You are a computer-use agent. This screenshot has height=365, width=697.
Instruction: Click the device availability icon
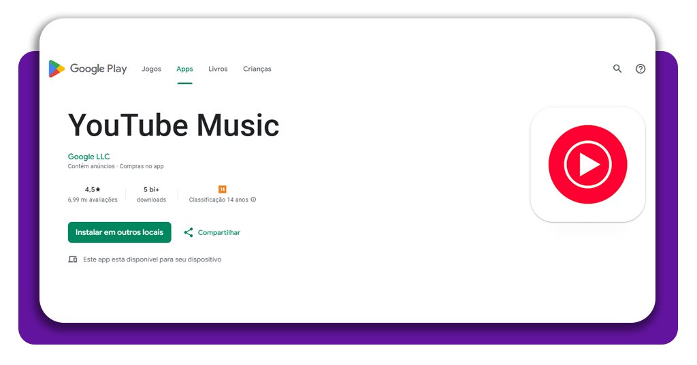pyautogui.click(x=72, y=259)
